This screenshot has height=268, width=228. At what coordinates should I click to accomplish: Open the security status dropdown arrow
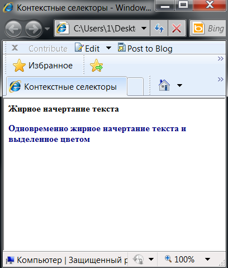click(x=151, y=260)
